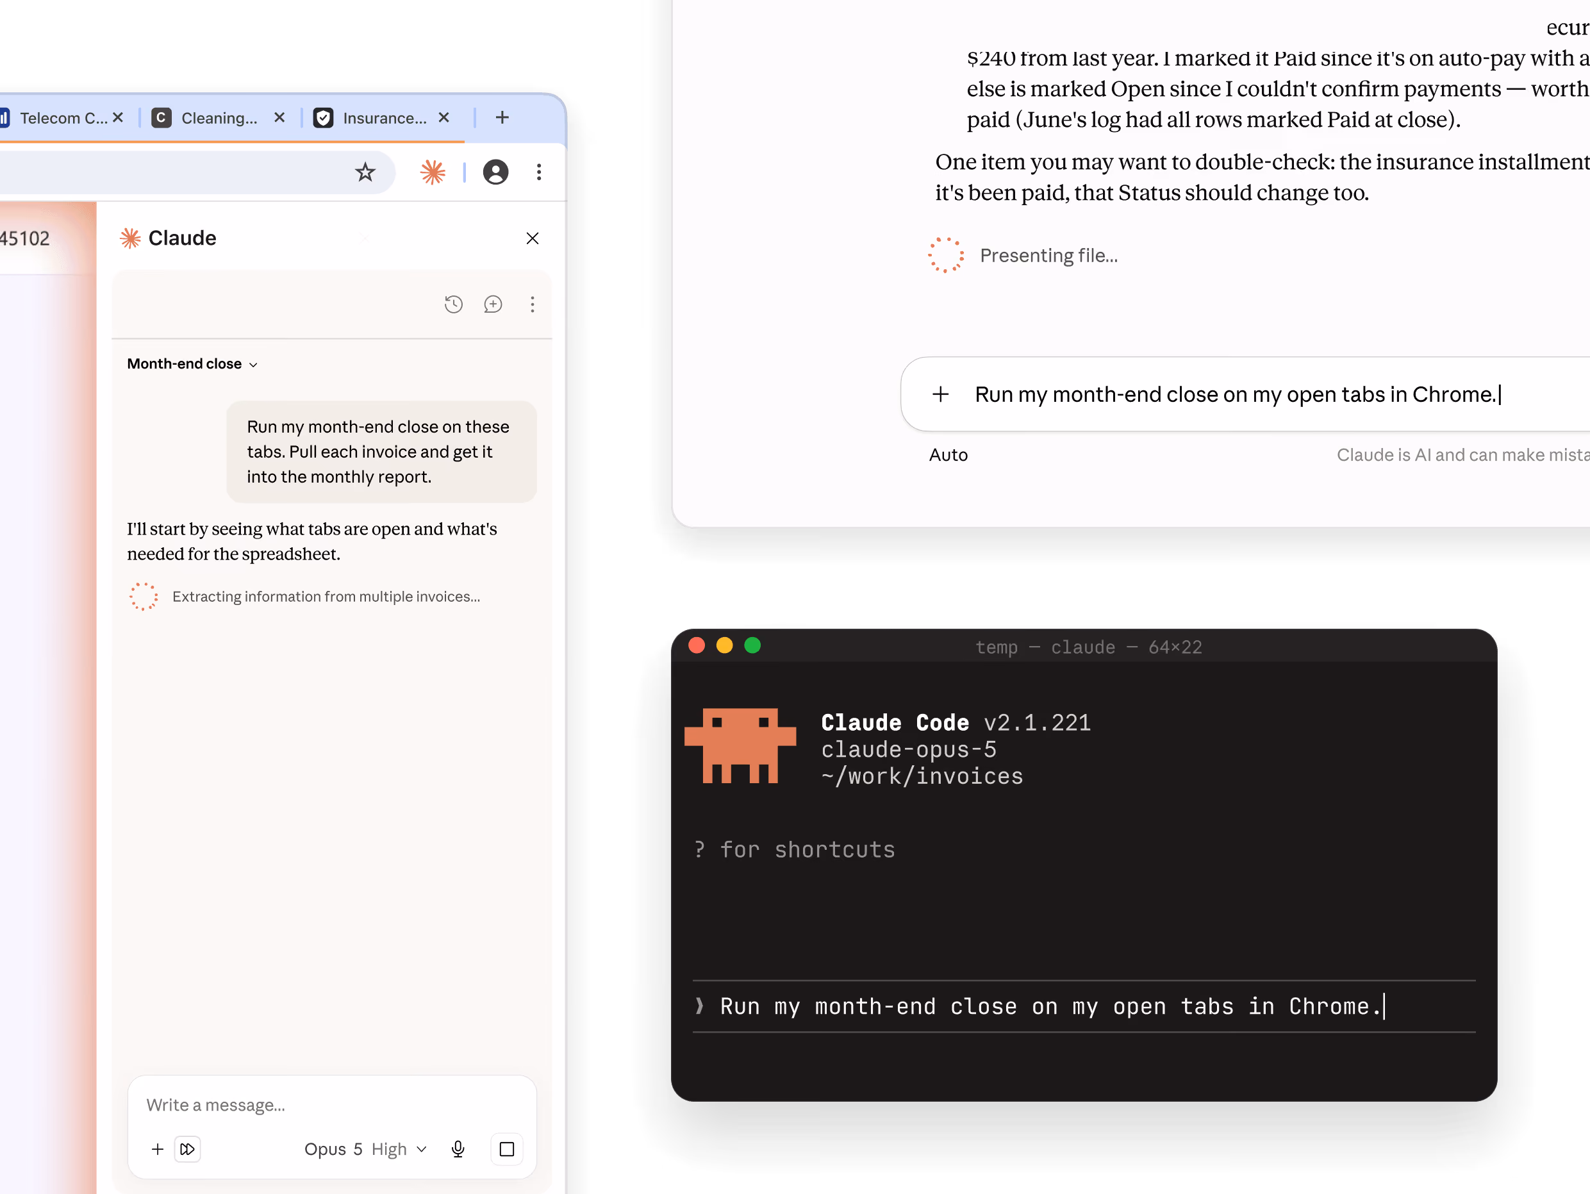Expand the Month-end close conversation dropdown
Screen dimensions: 1590x1194
[x=192, y=365]
